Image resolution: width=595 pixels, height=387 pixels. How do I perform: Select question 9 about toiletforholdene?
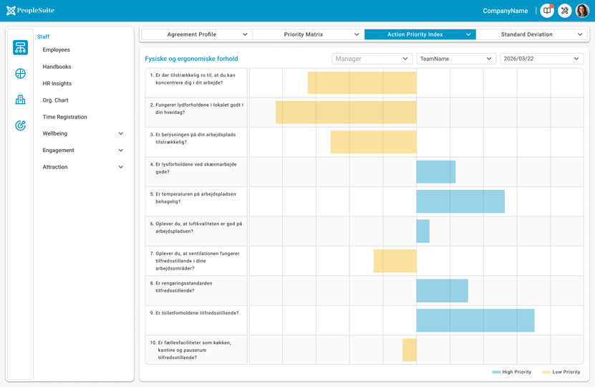click(196, 320)
